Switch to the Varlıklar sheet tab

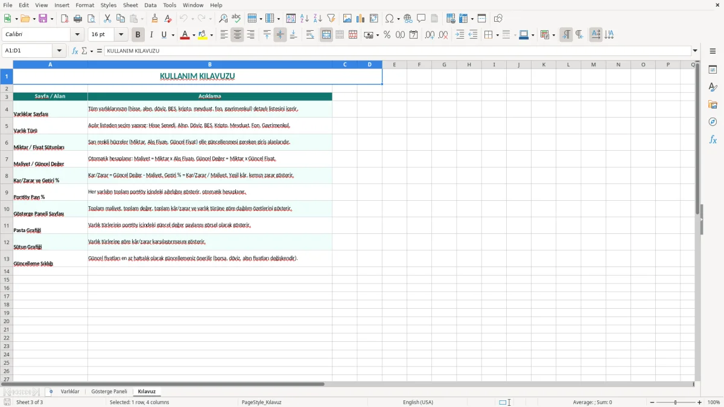tap(70, 391)
